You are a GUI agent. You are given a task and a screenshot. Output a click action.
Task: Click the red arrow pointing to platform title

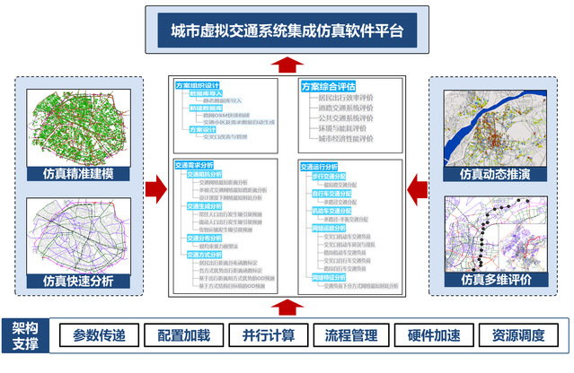click(287, 63)
